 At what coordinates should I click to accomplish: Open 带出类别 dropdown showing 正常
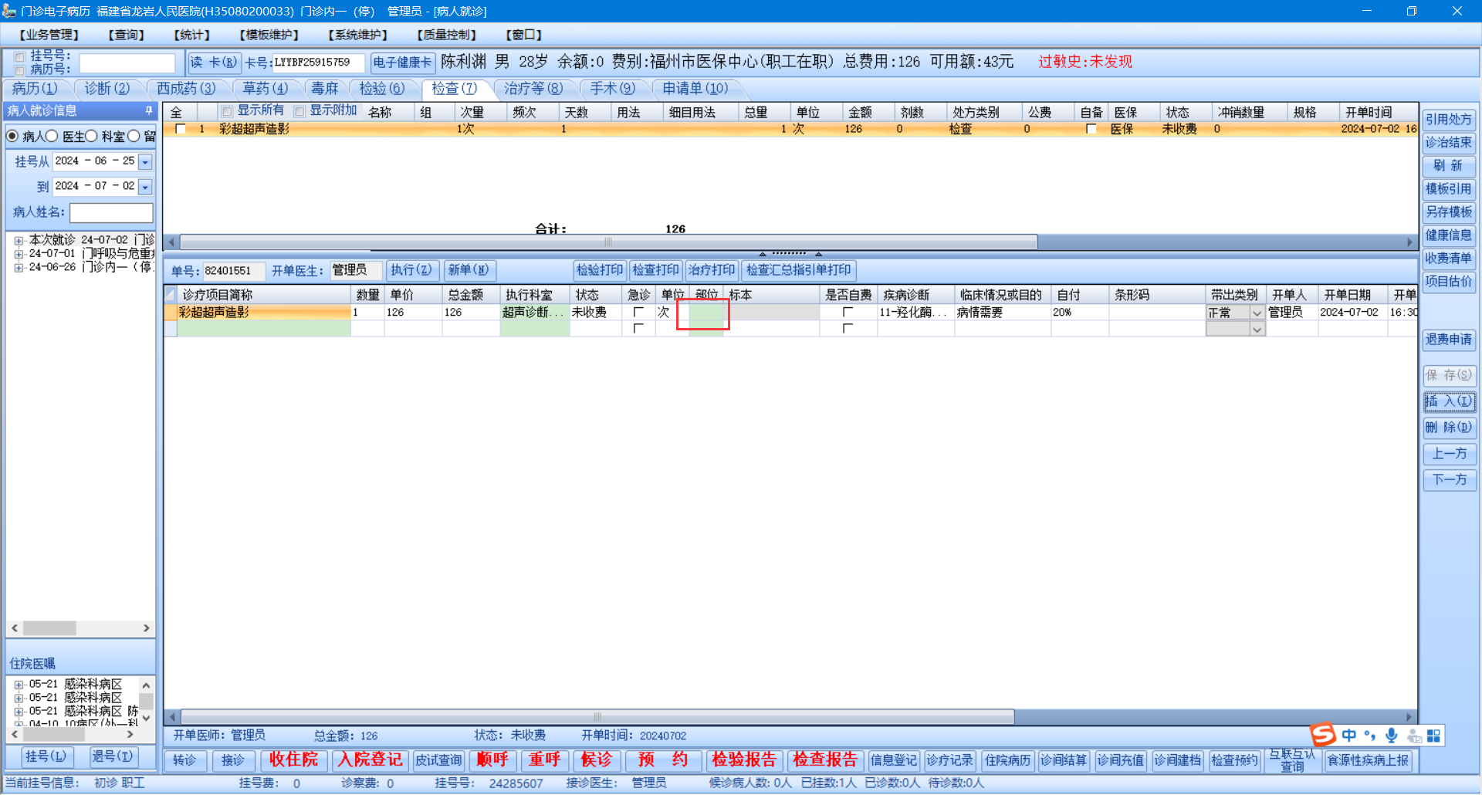click(x=1257, y=313)
